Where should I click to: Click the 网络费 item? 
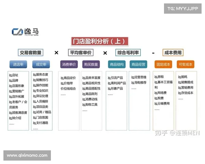tap(161, 93)
